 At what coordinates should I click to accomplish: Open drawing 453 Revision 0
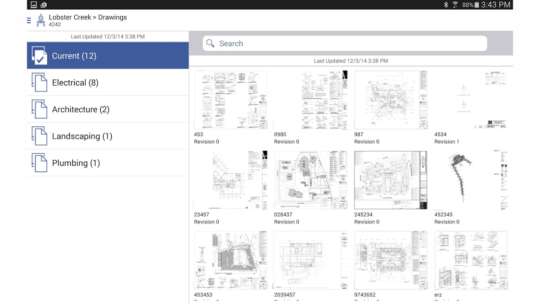click(230, 99)
